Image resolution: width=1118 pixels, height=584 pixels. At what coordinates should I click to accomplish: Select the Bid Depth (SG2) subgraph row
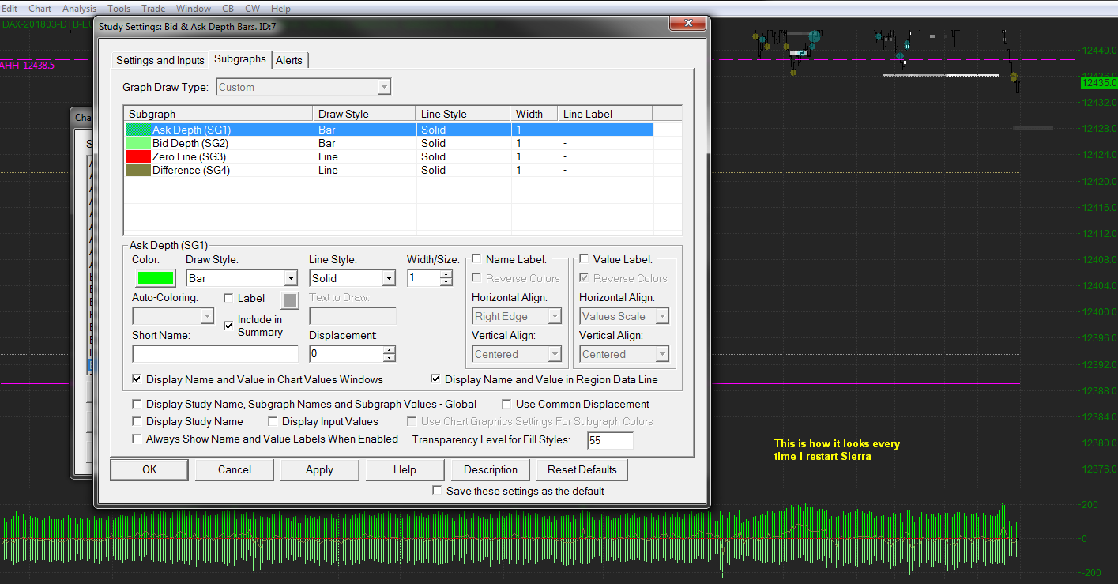tap(190, 143)
